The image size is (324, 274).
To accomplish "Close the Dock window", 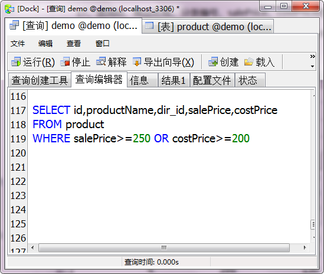I will 306,6.
